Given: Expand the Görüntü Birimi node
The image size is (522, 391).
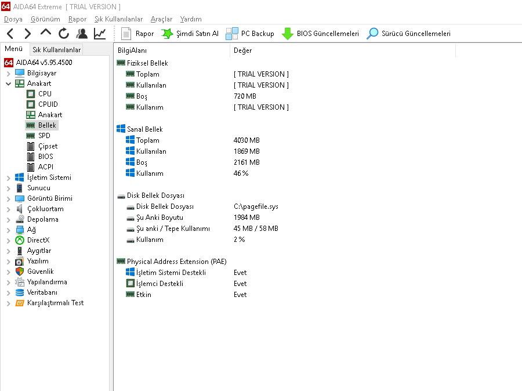Looking at the screenshot, I should tap(9, 199).
